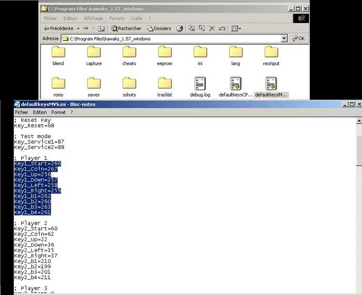Click the Undo toolbar icon
362x295 pixels.
click(x=221, y=28)
